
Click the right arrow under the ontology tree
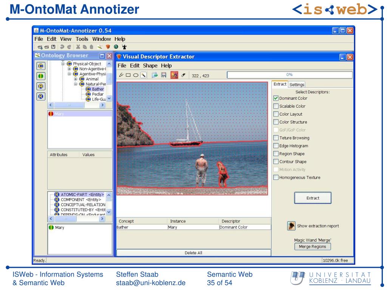tap(102, 105)
